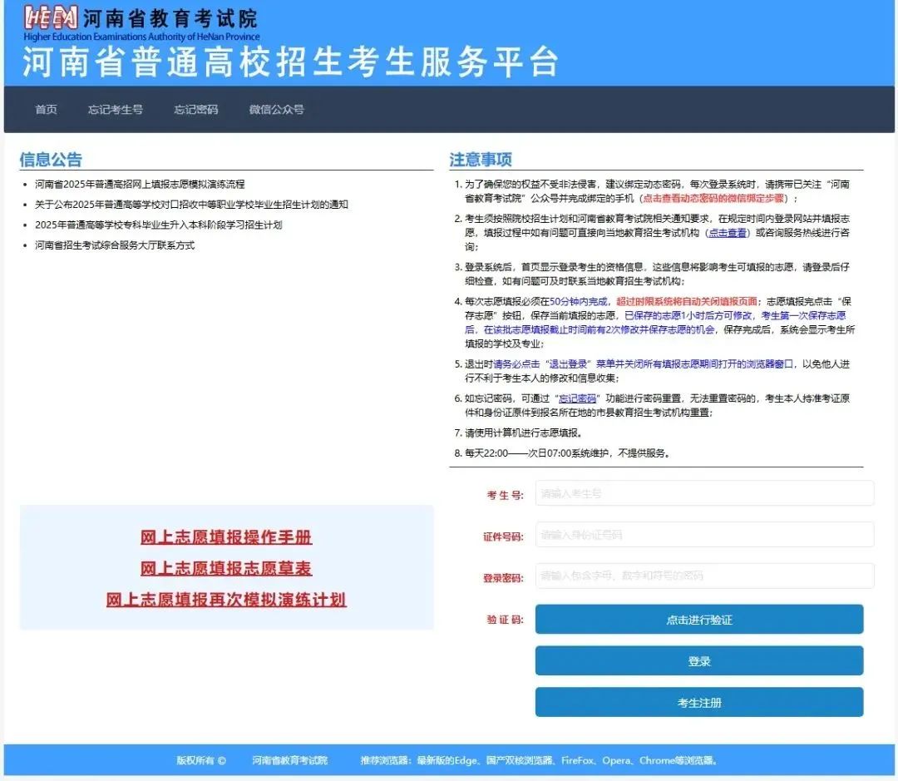Open notice 河南省2025年普通高招网上填报志愿模拟演练流程
The width and height of the screenshot is (898, 781).
point(140,184)
